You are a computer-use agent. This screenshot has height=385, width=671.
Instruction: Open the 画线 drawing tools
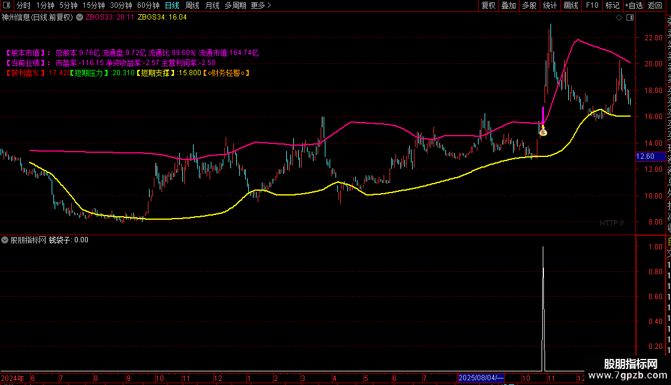571,5
